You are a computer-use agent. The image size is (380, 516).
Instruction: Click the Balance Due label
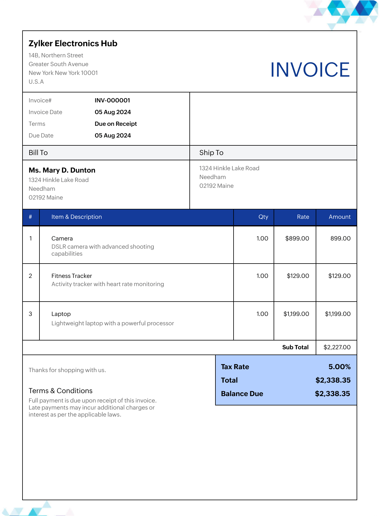(x=242, y=394)
